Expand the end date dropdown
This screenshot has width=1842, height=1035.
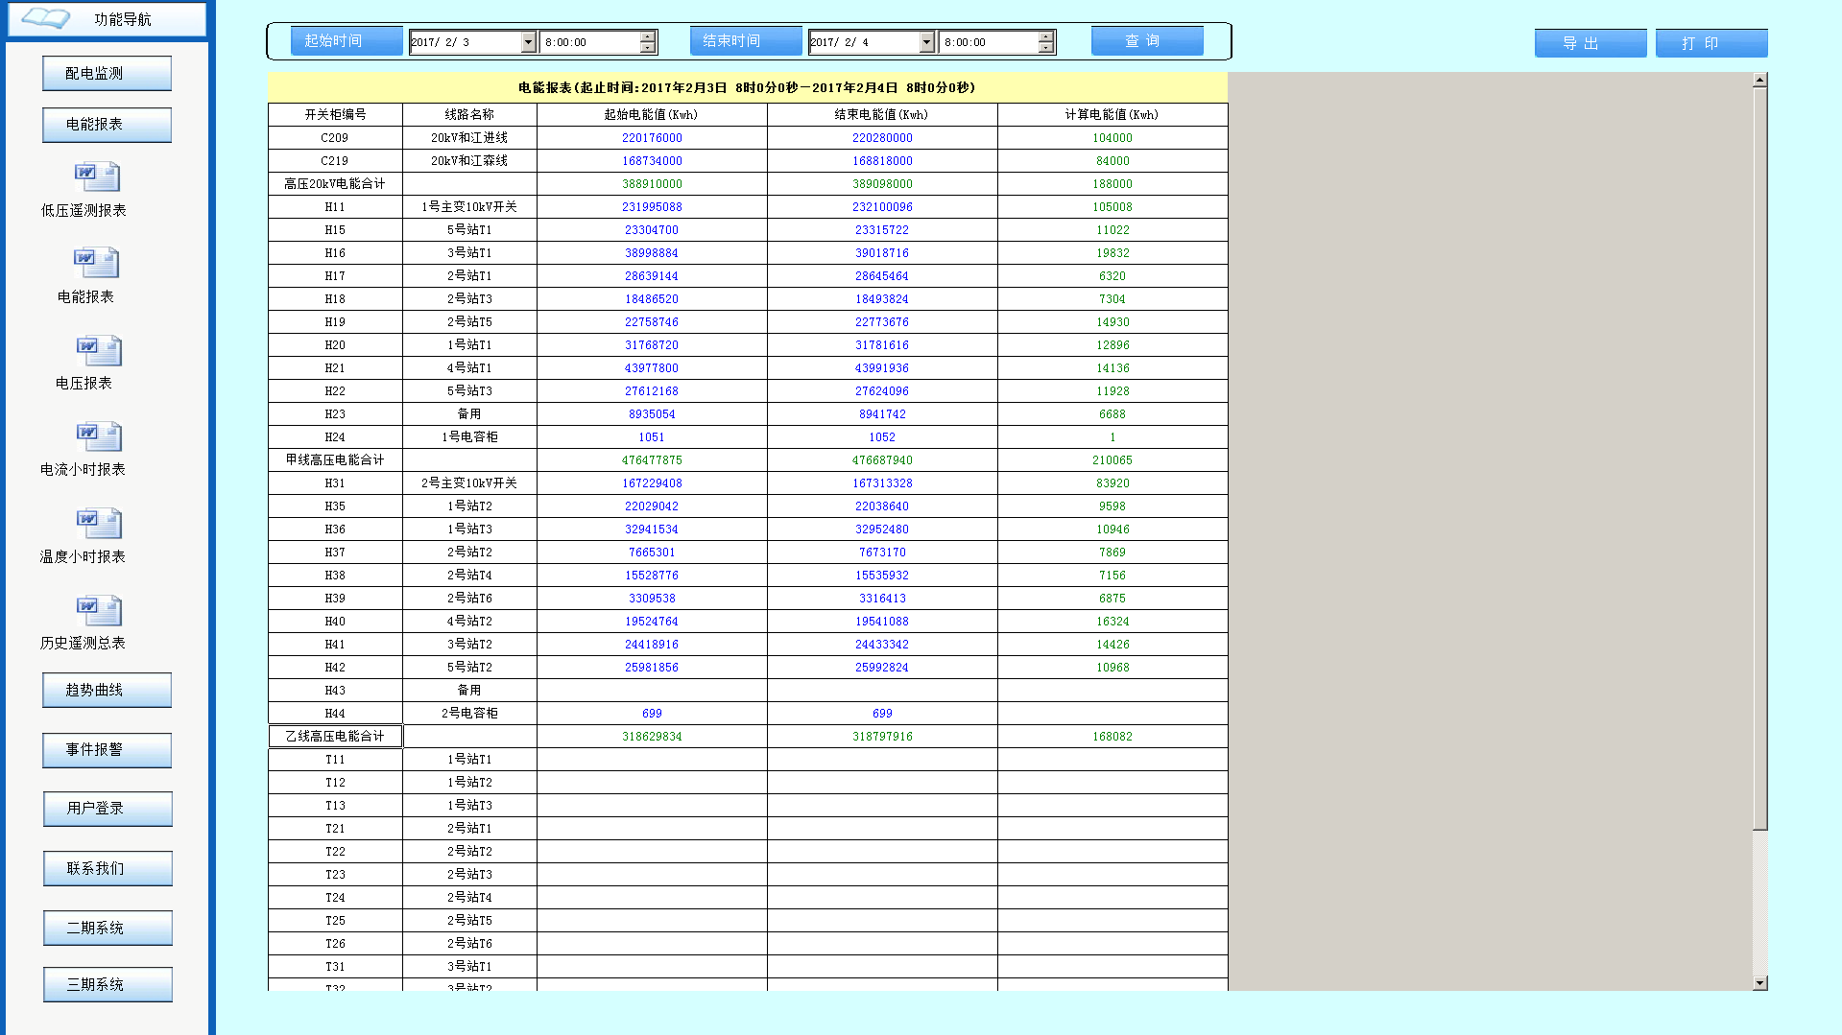pos(926,42)
